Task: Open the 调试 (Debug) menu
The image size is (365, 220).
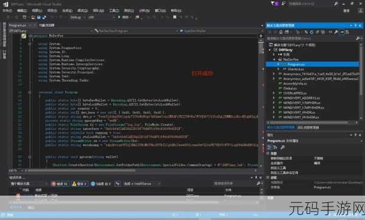Action: pos(82,10)
